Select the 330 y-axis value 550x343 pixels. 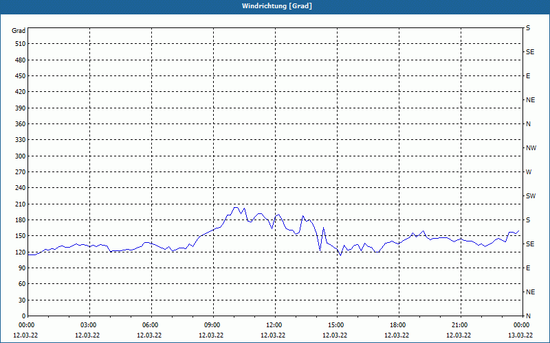21,140
